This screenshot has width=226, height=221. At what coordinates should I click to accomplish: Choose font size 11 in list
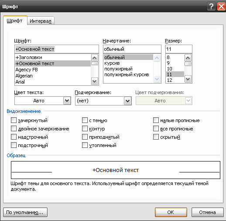click(x=175, y=74)
